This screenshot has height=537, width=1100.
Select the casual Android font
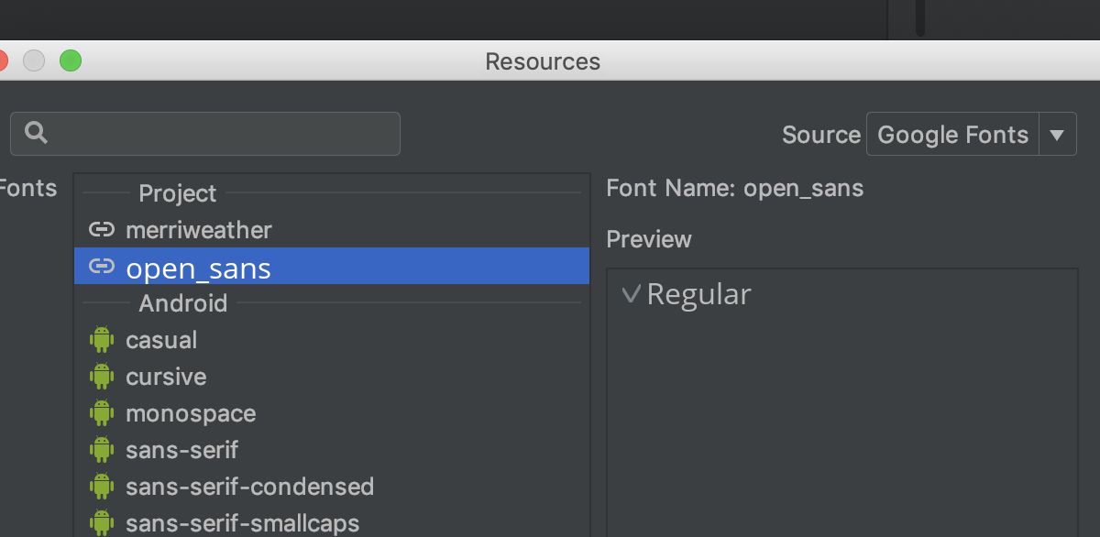[x=332, y=340]
